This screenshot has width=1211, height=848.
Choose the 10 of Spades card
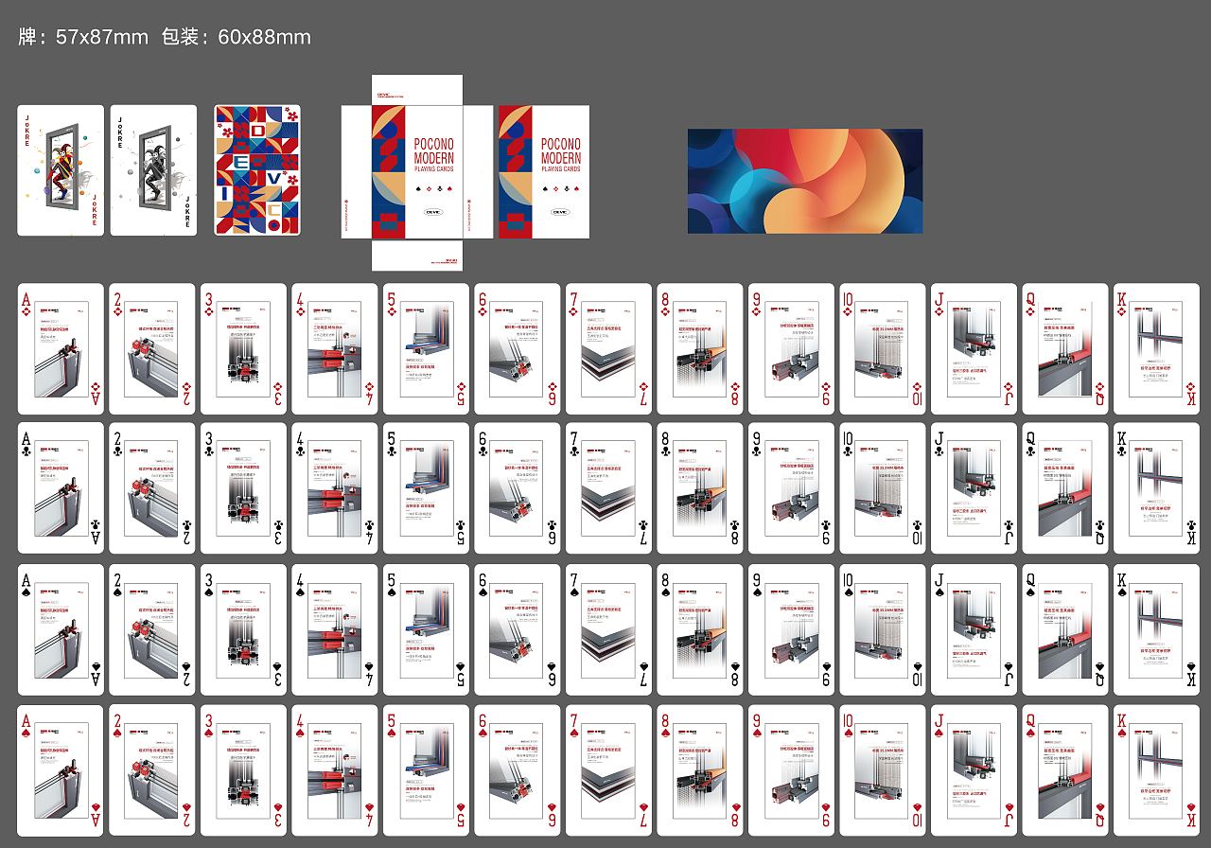(883, 629)
